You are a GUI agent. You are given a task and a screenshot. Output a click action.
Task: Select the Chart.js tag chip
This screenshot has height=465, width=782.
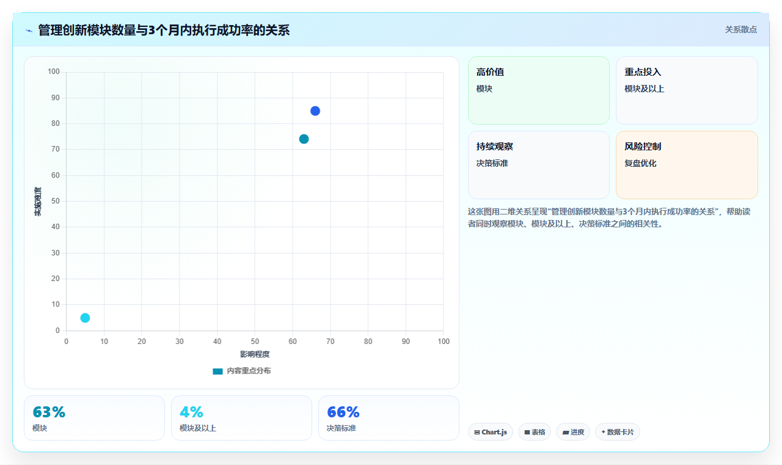coord(491,432)
